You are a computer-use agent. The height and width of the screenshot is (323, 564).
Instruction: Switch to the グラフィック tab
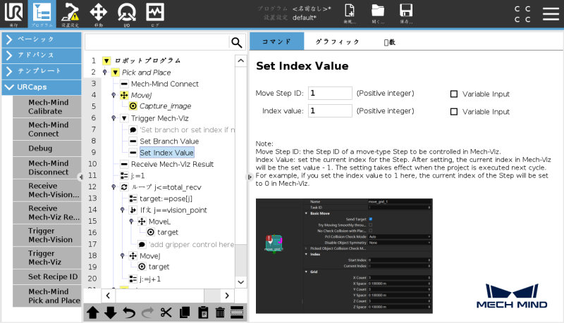click(338, 42)
